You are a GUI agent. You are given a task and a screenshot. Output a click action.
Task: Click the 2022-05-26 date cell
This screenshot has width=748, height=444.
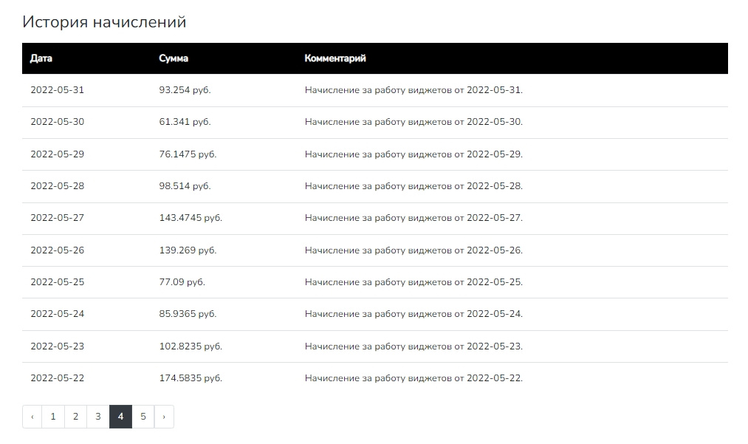[58, 250]
